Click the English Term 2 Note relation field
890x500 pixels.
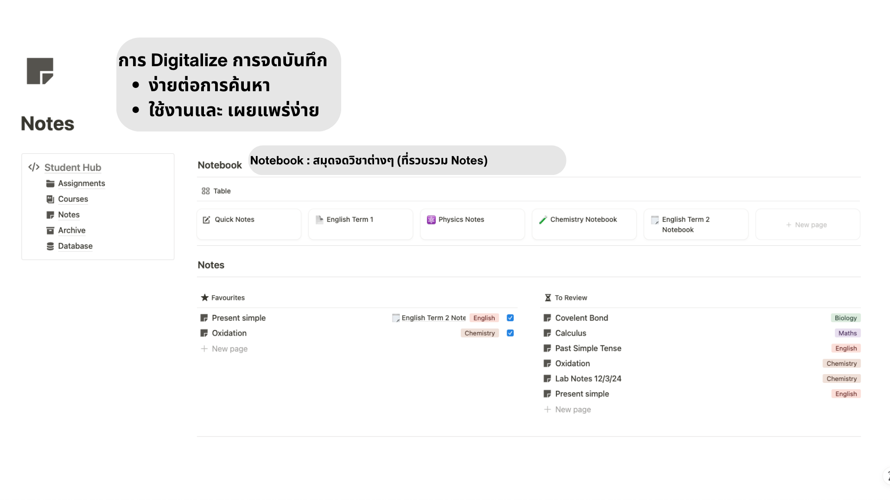point(433,318)
